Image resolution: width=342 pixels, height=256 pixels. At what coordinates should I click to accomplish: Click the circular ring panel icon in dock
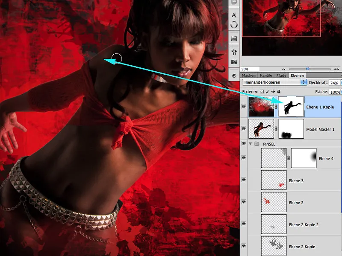(x=234, y=25)
